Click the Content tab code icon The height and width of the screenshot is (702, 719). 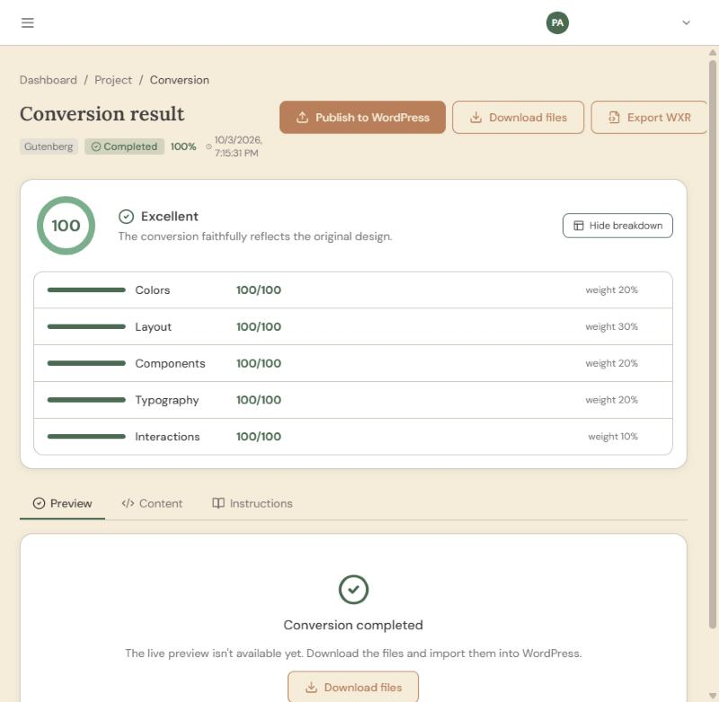pyautogui.click(x=128, y=503)
